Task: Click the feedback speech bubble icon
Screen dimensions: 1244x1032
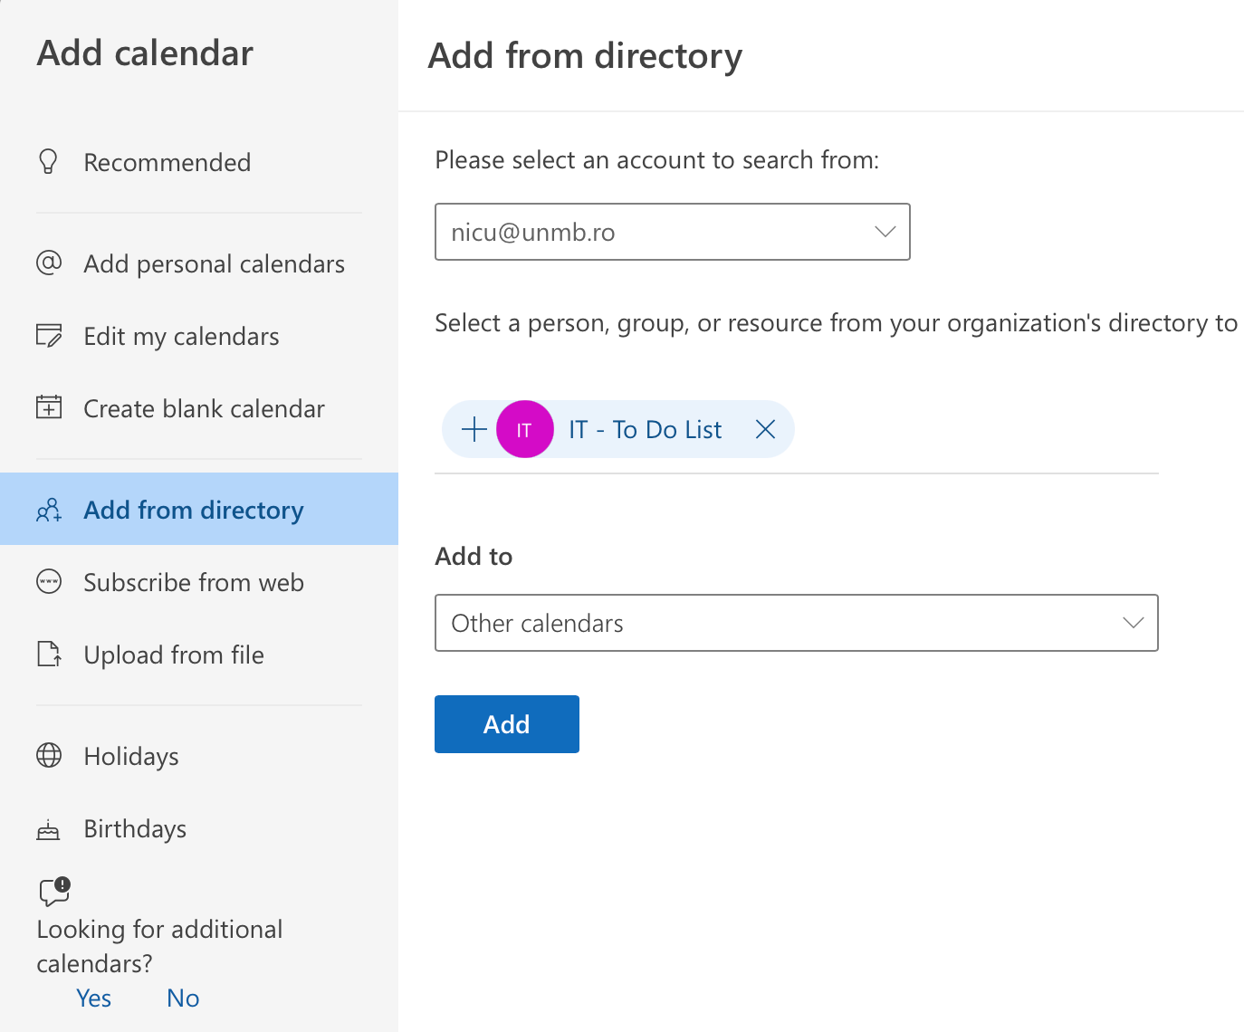Action: (x=54, y=891)
